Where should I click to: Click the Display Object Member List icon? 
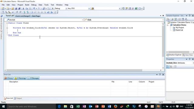[3, 12]
